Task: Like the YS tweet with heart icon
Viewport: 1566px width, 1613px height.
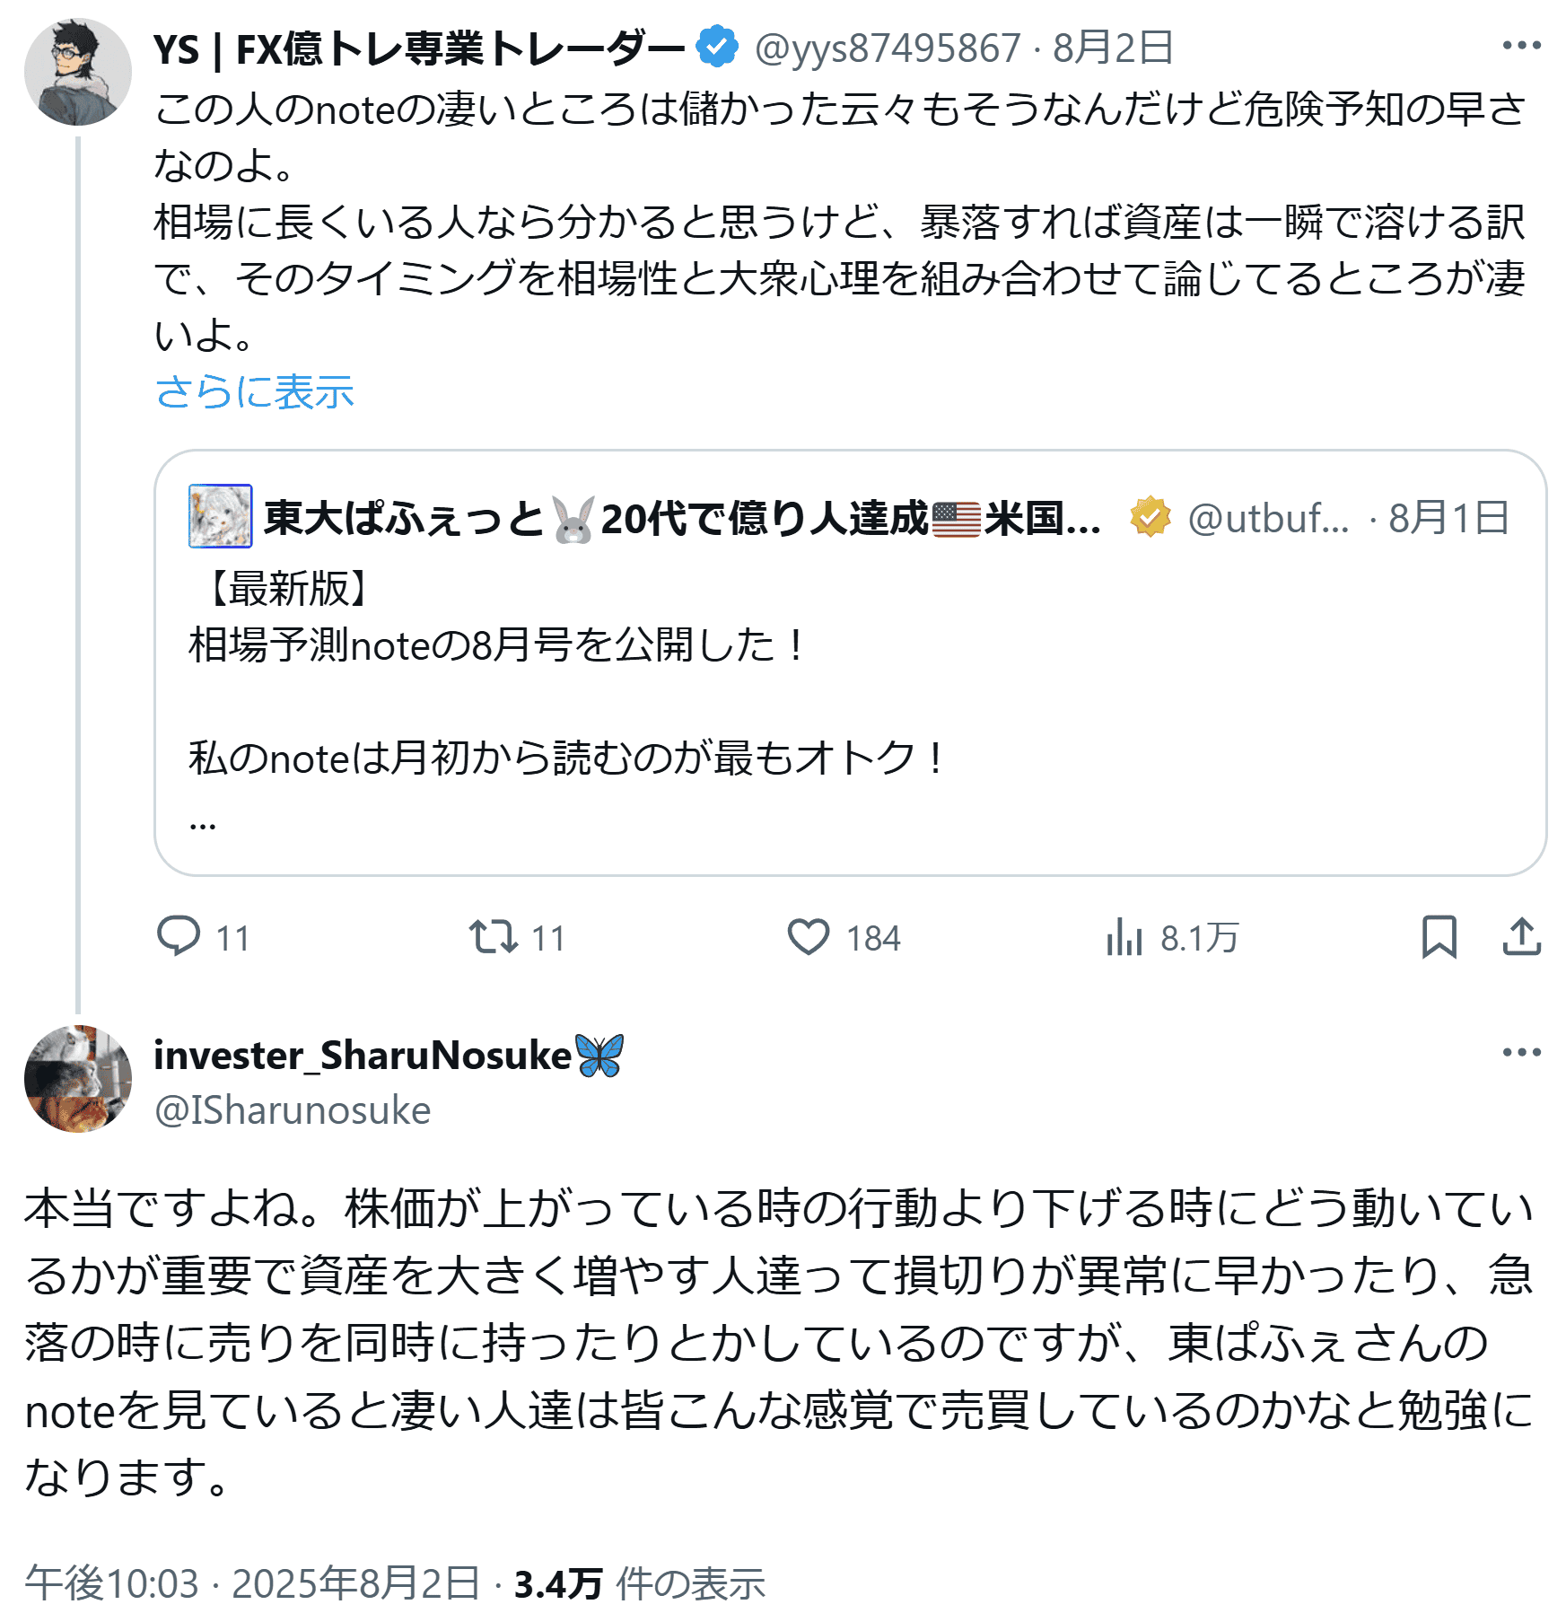Action: click(808, 936)
